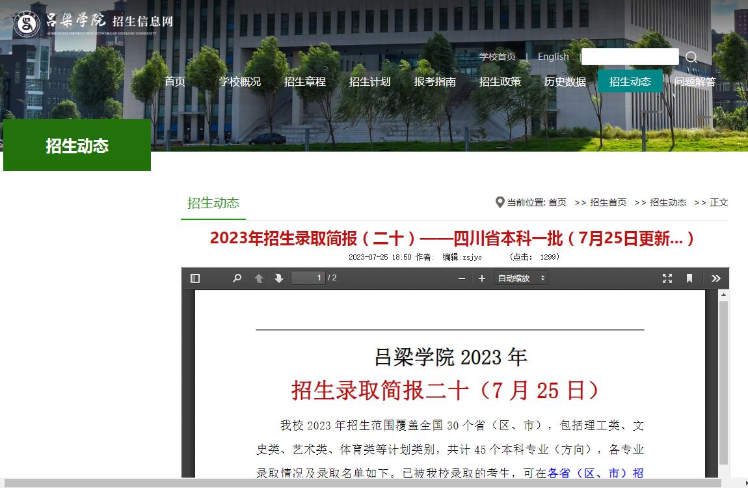748x488 pixels.
Task: Switch PDF viewer to presentation mode
Action: coord(667,278)
